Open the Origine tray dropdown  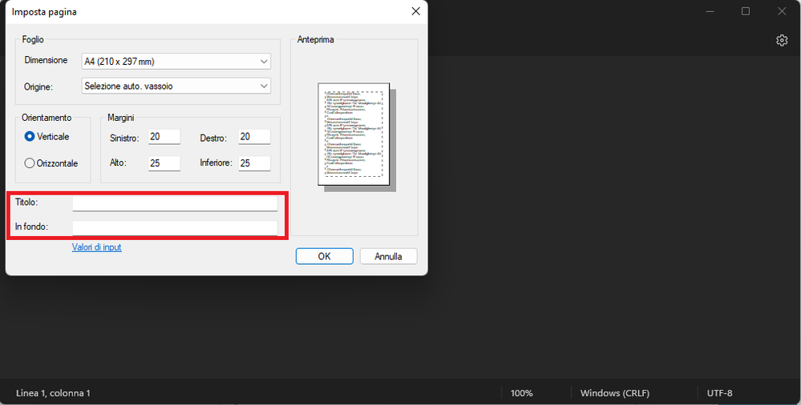click(176, 86)
